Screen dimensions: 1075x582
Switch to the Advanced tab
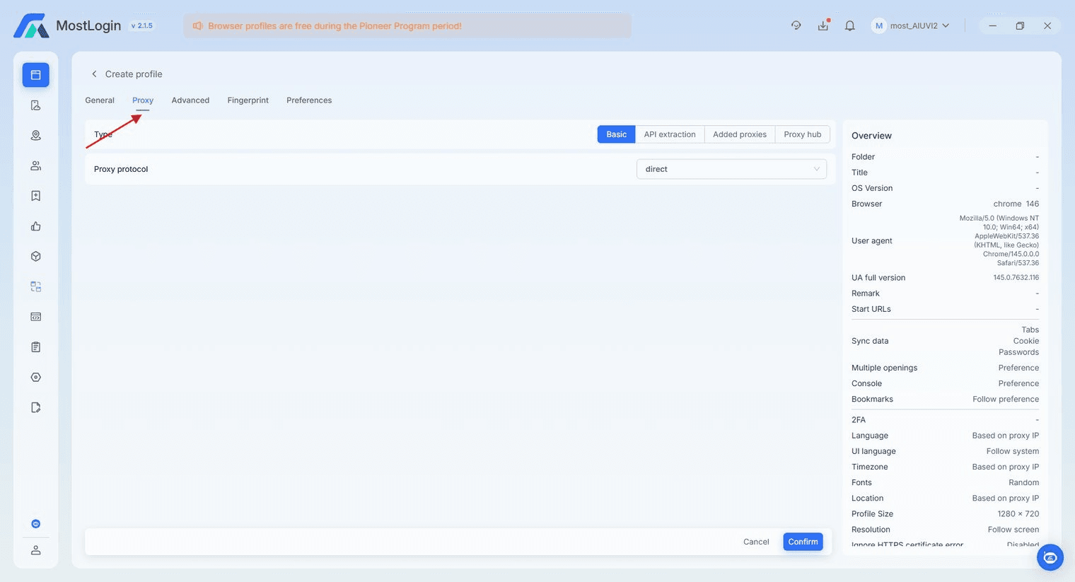(190, 100)
